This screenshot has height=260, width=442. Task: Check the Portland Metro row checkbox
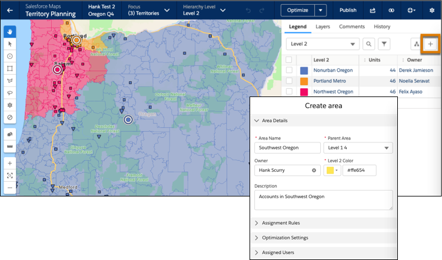click(x=289, y=81)
